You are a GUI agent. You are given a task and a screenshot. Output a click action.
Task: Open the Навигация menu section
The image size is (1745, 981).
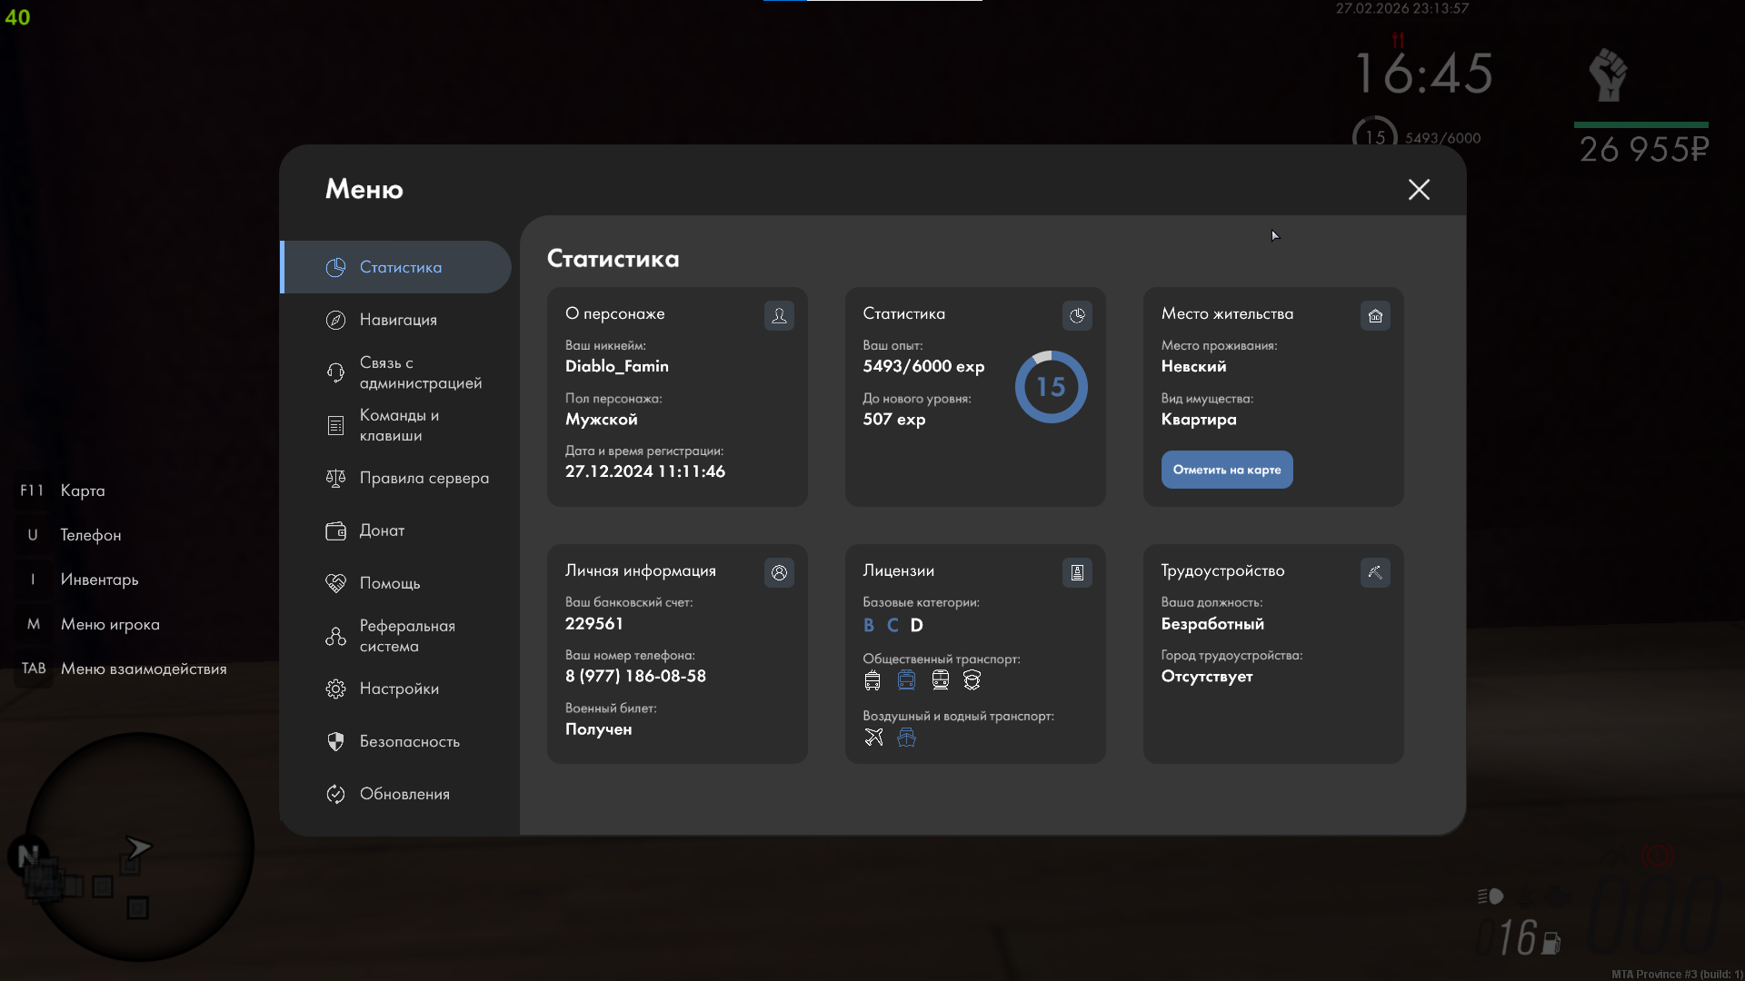point(397,320)
